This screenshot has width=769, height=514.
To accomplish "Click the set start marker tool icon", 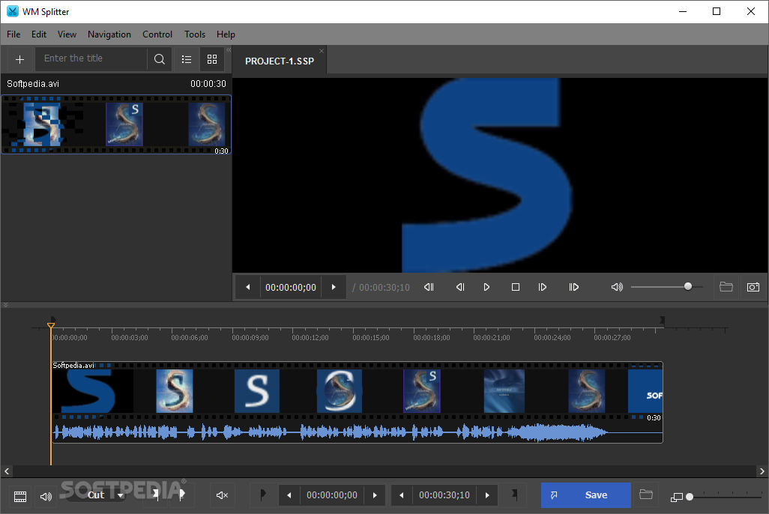I will tap(156, 495).
